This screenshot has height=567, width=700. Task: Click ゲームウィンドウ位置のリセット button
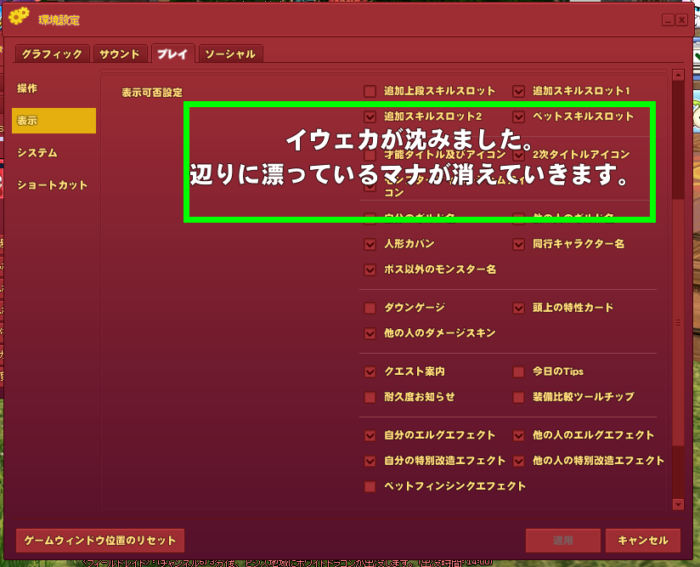(x=100, y=541)
